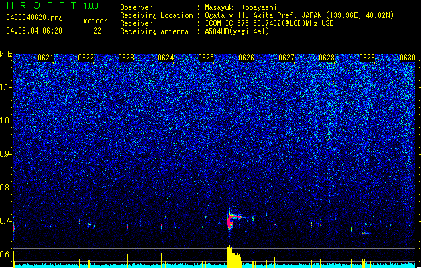Click the 1.1 kHz axis tick label
The width and height of the screenshot is (422, 268).
pyautogui.click(x=5, y=87)
